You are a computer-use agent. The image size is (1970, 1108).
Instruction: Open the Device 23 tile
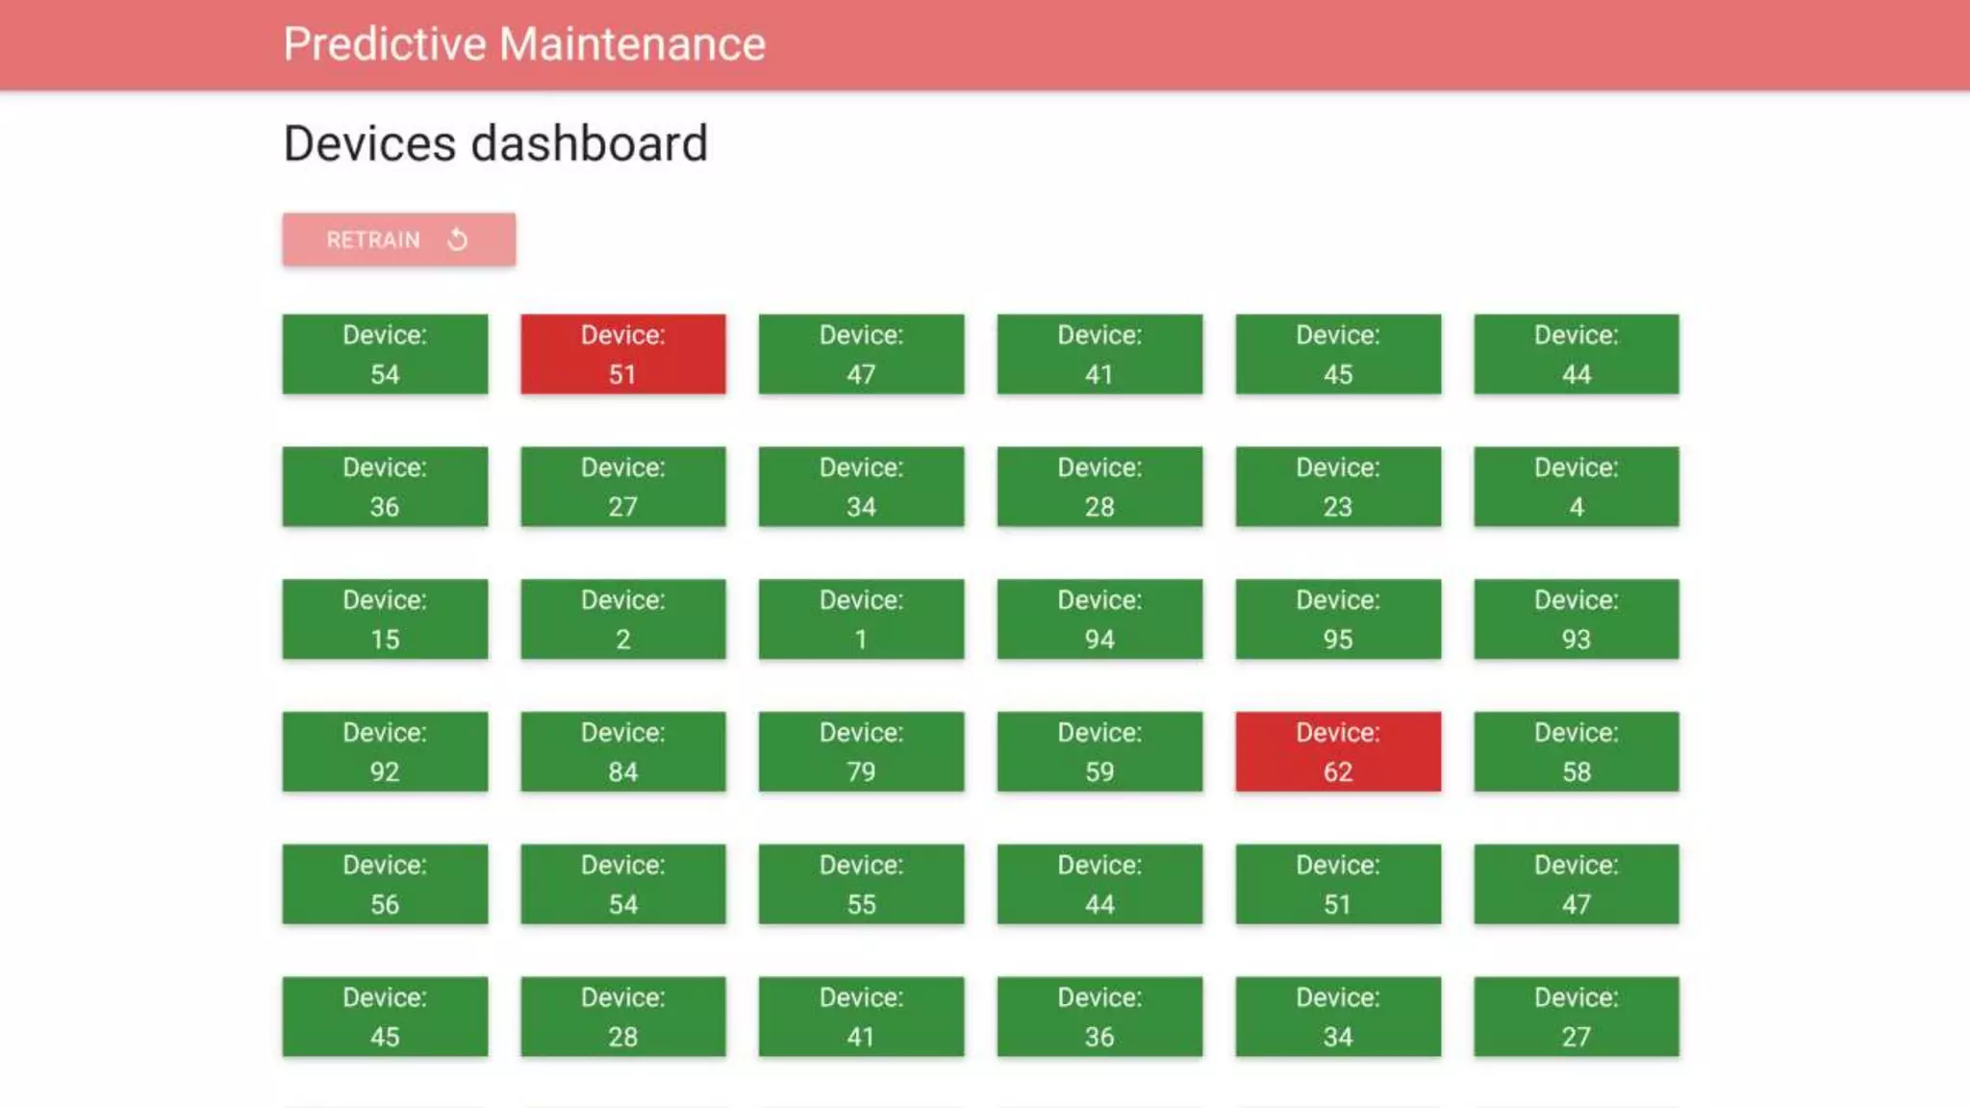(x=1337, y=487)
